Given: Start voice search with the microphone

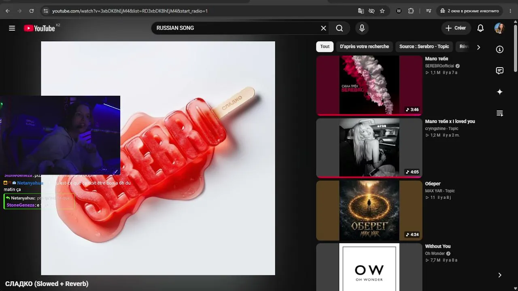Looking at the screenshot, I should pyautogui.click(x=362, y=28).
